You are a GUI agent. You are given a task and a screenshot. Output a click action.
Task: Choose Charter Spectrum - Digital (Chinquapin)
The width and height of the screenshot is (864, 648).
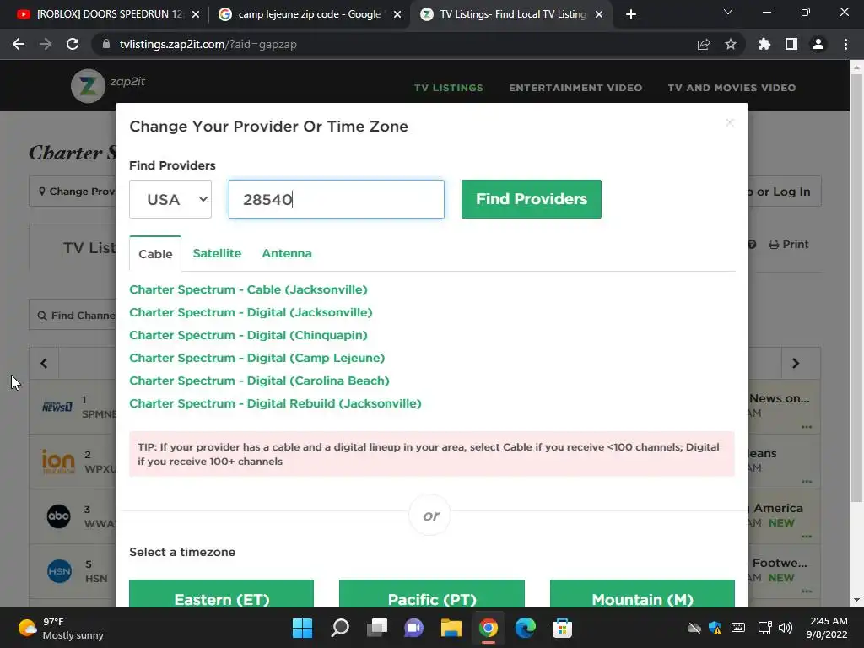point(249,335)
